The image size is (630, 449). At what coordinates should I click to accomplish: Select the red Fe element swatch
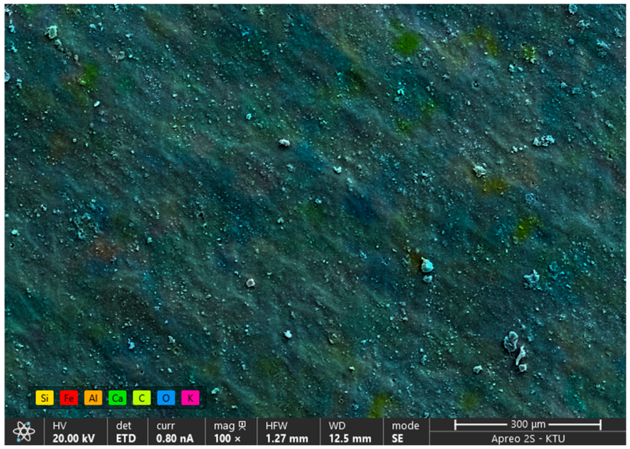click(x=68, y=398)
